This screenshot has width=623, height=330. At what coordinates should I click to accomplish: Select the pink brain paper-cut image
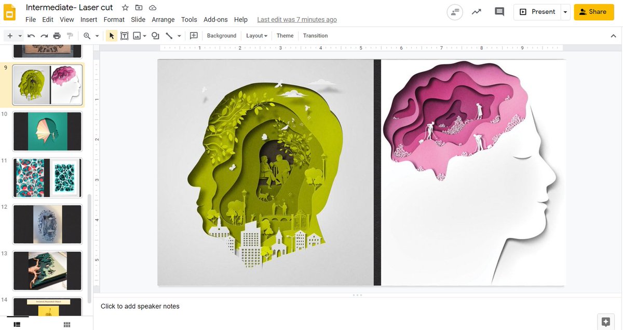coord(473,173)
